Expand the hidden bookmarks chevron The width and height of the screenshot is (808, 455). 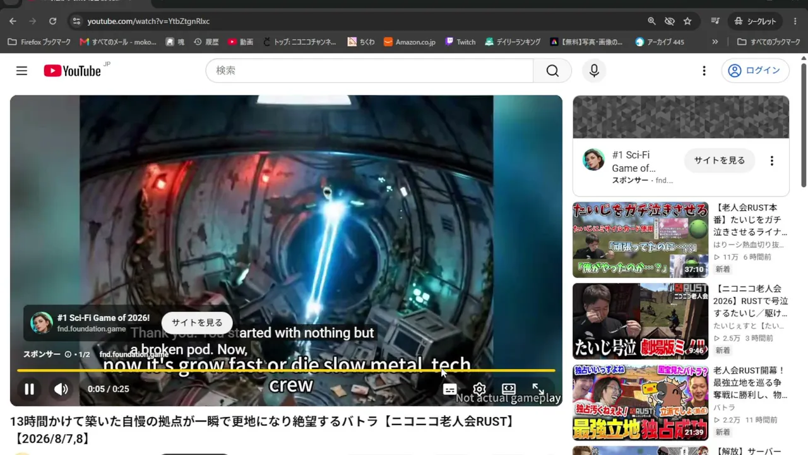[x=715, y=42]
